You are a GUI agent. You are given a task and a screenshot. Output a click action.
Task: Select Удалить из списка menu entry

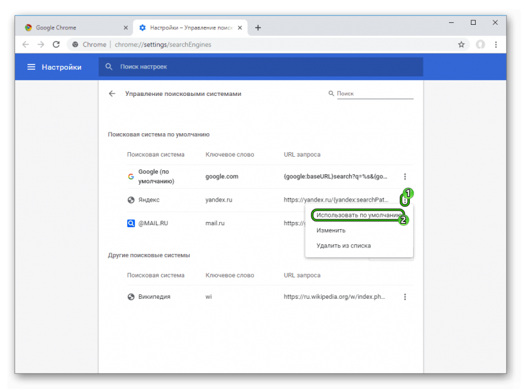(x=344, y=246)
